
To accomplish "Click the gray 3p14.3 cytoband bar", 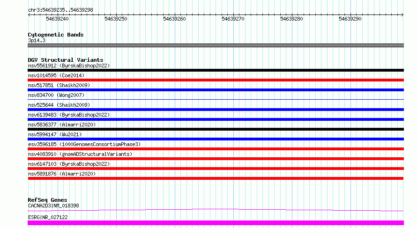I will [216, 45].
